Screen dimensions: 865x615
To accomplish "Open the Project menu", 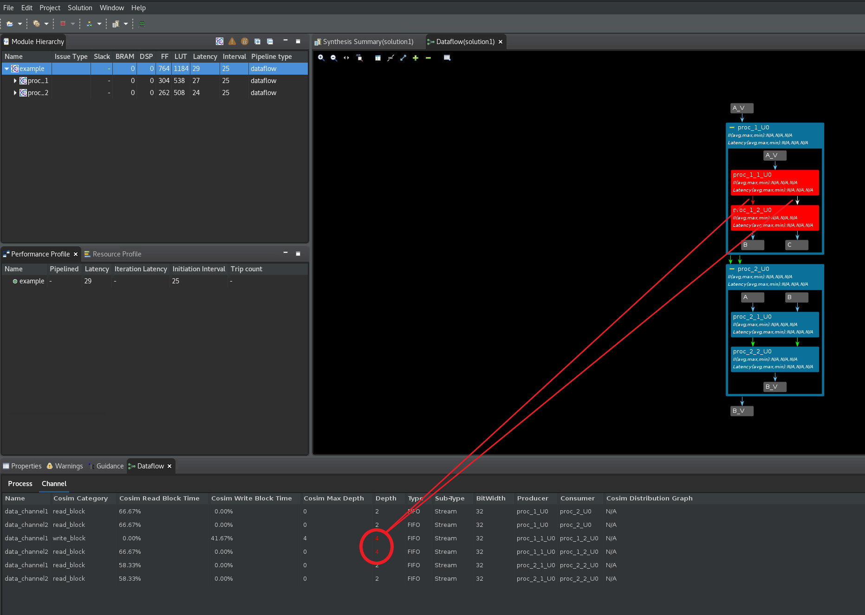I will pyautogui.click(x=50, y=8).
